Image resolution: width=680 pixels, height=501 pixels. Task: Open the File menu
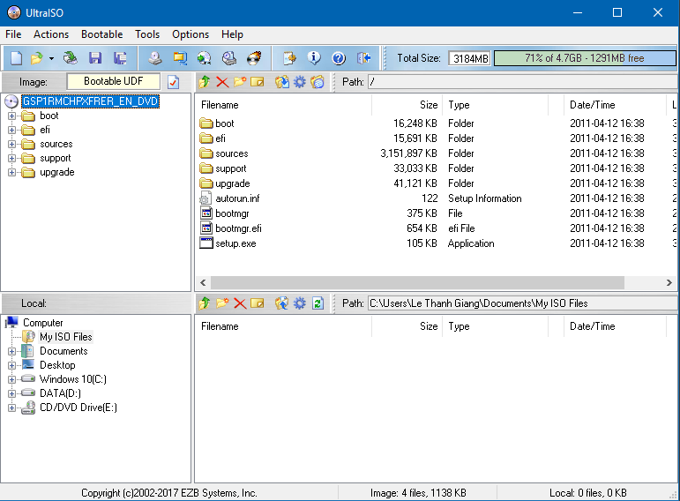coord(13,34)
